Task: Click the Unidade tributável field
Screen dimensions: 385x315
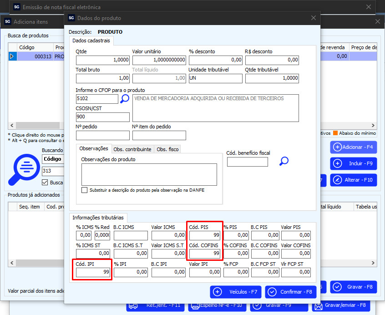Action: 216,78
